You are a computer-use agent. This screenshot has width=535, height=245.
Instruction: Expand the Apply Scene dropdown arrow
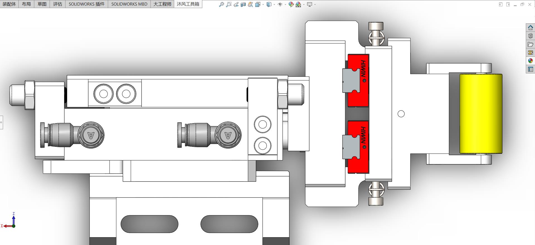pos(304,4)
